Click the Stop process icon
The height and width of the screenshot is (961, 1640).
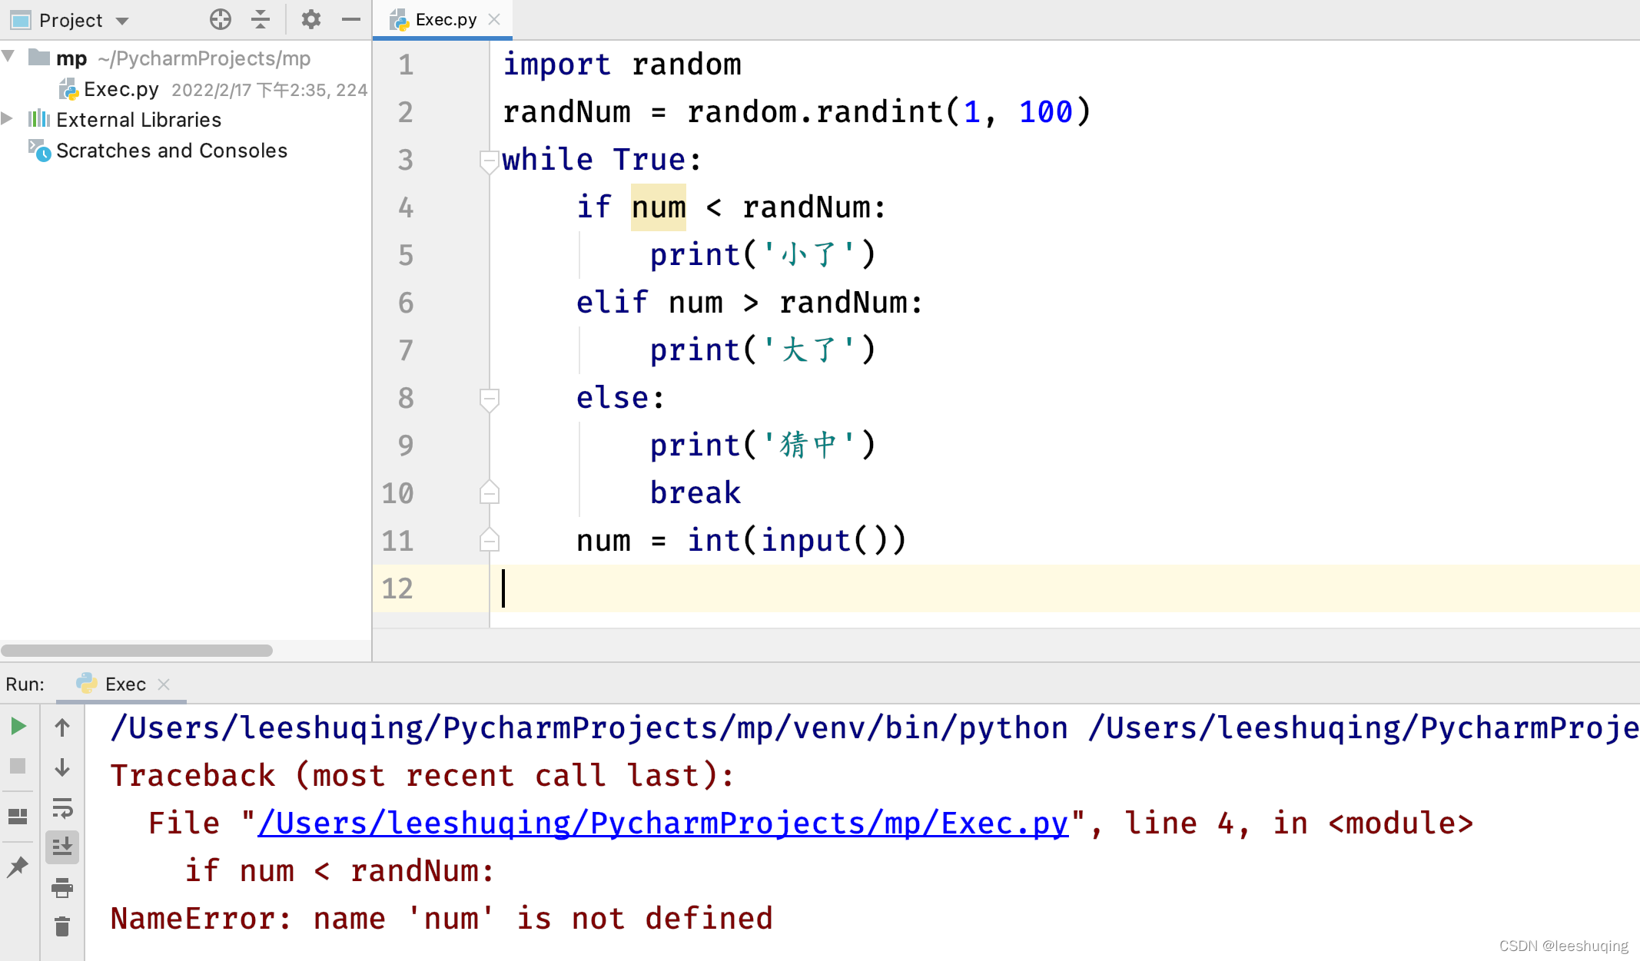click(x=18, y=766)
